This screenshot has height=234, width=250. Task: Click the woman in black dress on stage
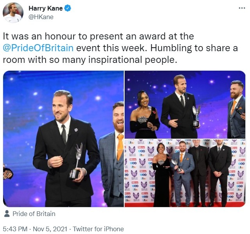coord(145,114)
